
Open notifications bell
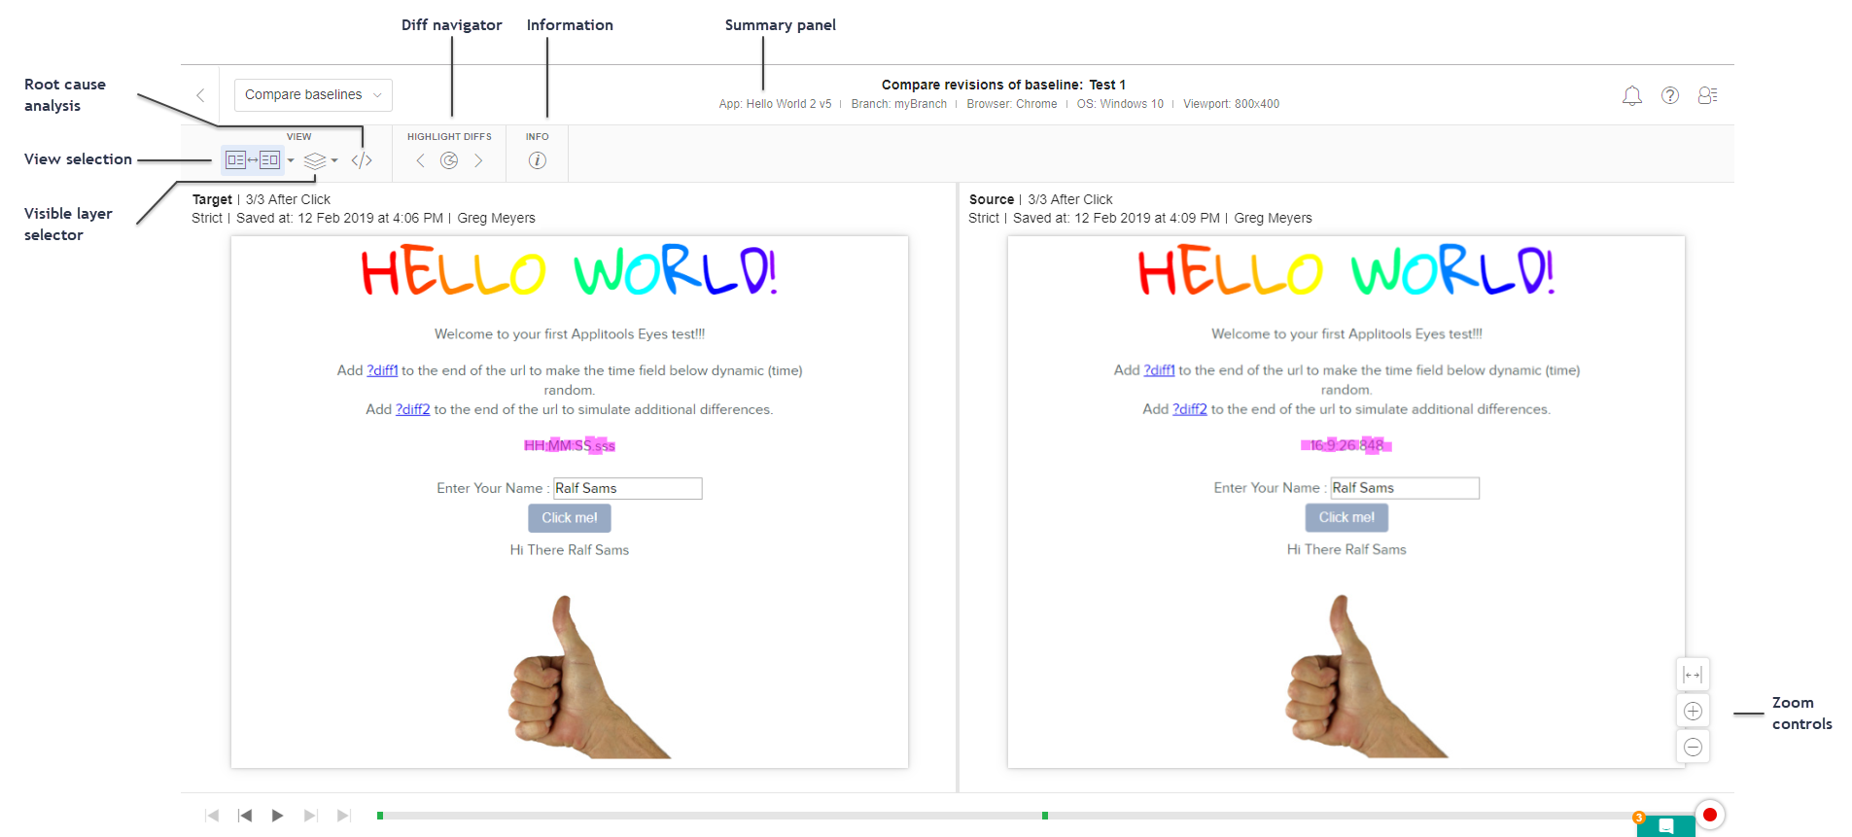click(1631, 95)
